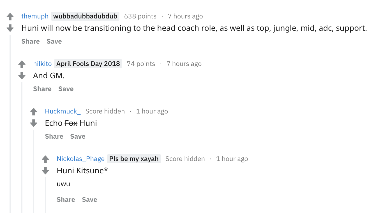374x213 pixels.
Task: Share themuph's top-level comment
Action: (31, 41)
